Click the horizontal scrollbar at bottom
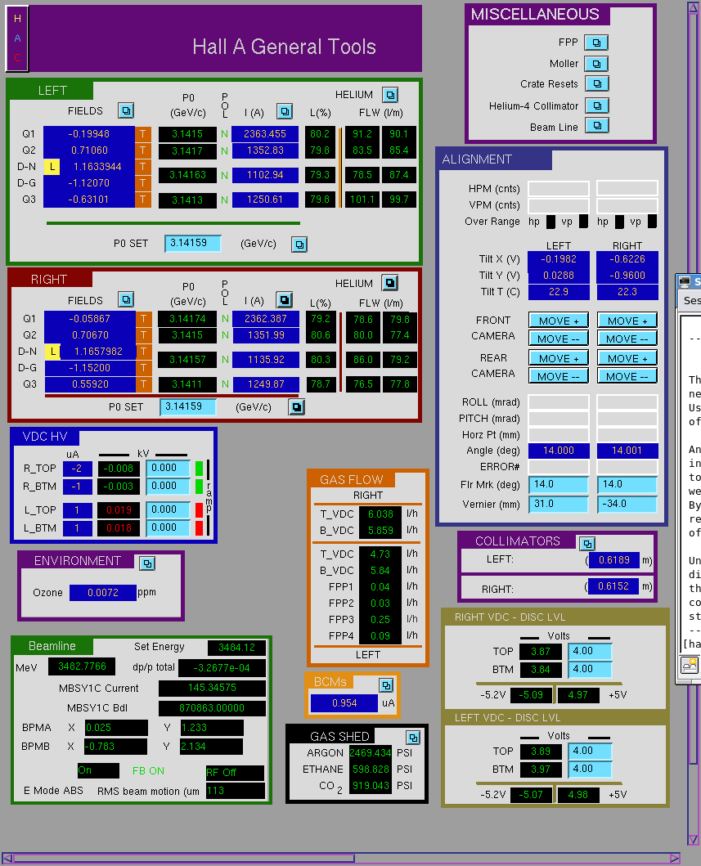The height and width of the screenshot is (866, 701). (341, 859)
